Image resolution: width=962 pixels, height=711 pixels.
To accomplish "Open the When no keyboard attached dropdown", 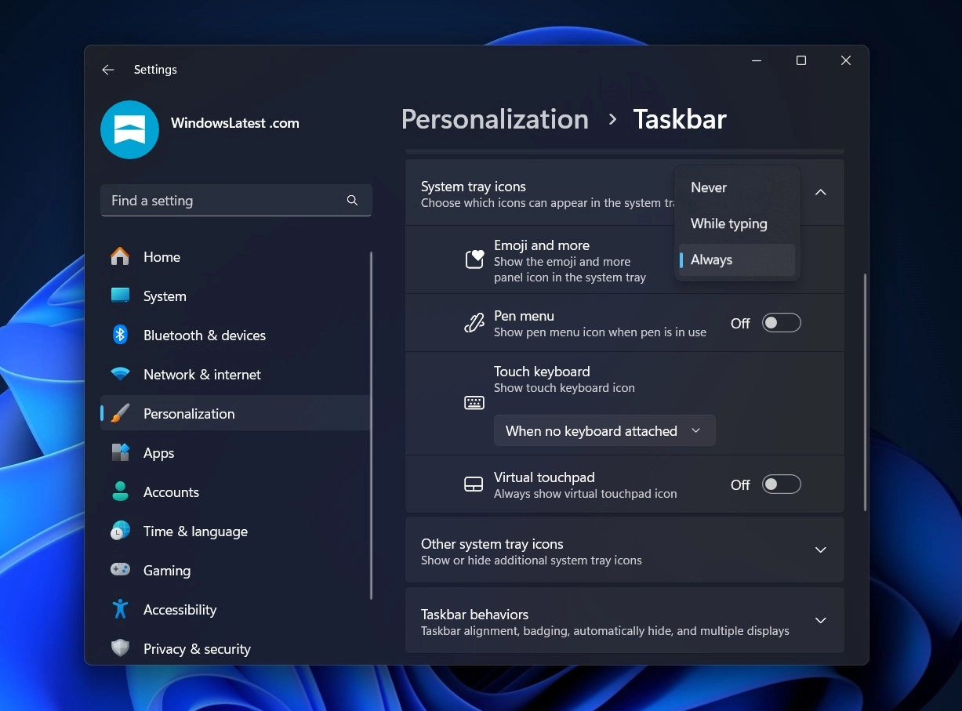I will (604, 430).
